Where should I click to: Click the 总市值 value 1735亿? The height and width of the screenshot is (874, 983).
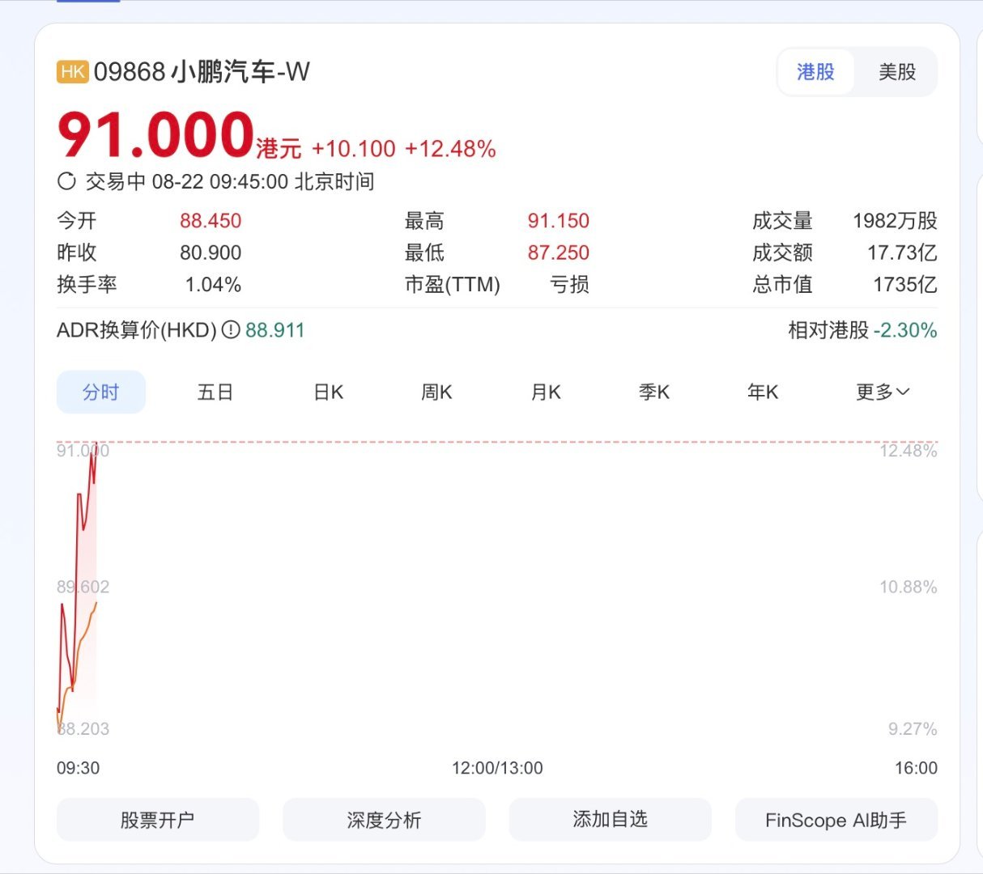905,285
